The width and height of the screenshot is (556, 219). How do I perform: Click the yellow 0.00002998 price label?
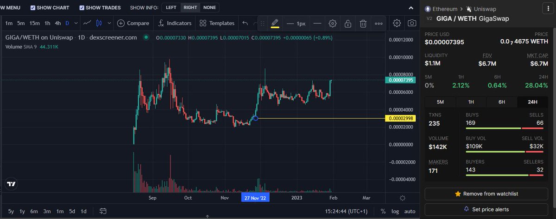click(400, 119)
